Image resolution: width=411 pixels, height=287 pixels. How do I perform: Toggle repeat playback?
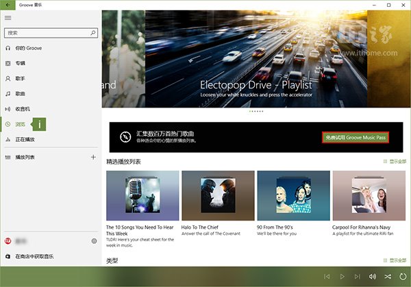pyautogui.click(x=402, y=276)
